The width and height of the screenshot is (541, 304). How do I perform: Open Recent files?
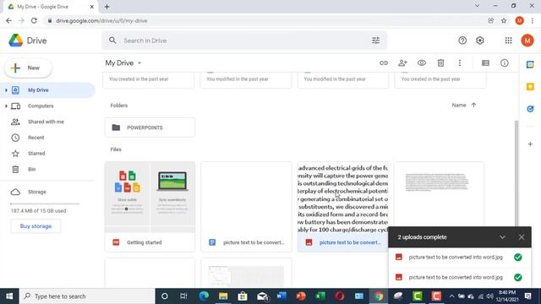(x=36, y=138)
